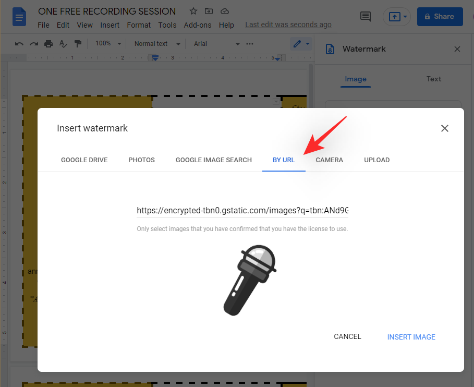Click the print icon
This screenshot has height=387, width=474.
[x=48, y=44]
